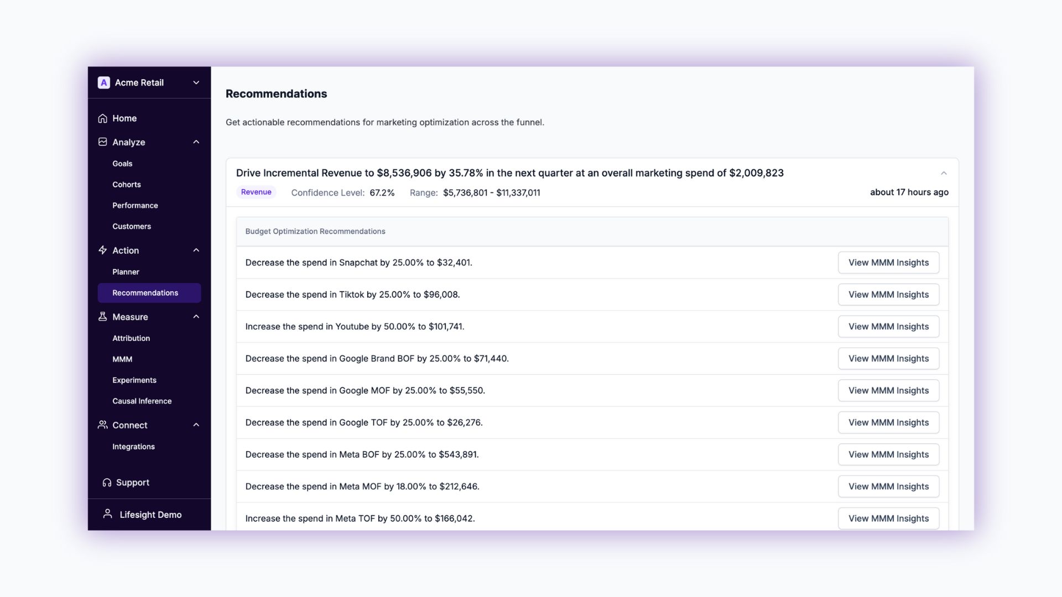The width and height of the screenshot is (1062, 597).
Task: Click the Revenue tag badge
Action: point(256,192)
